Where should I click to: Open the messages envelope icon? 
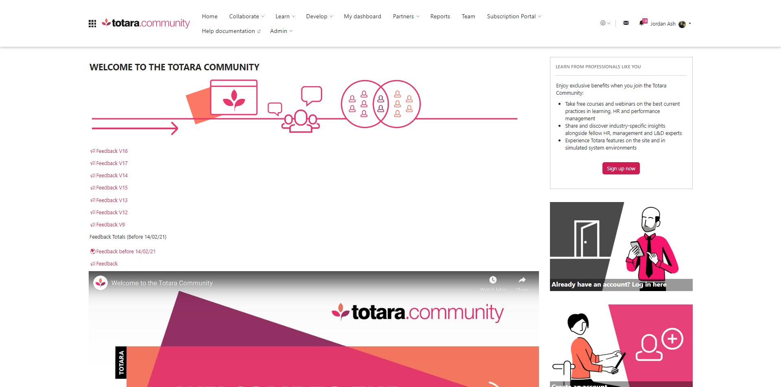[626, 23]
